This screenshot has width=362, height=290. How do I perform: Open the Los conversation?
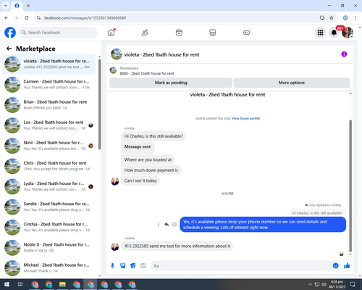click(x=49, y=125)
